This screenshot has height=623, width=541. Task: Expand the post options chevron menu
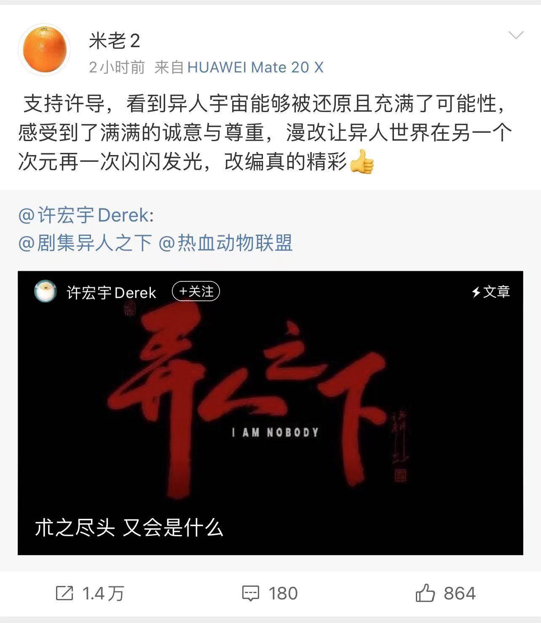516,35
